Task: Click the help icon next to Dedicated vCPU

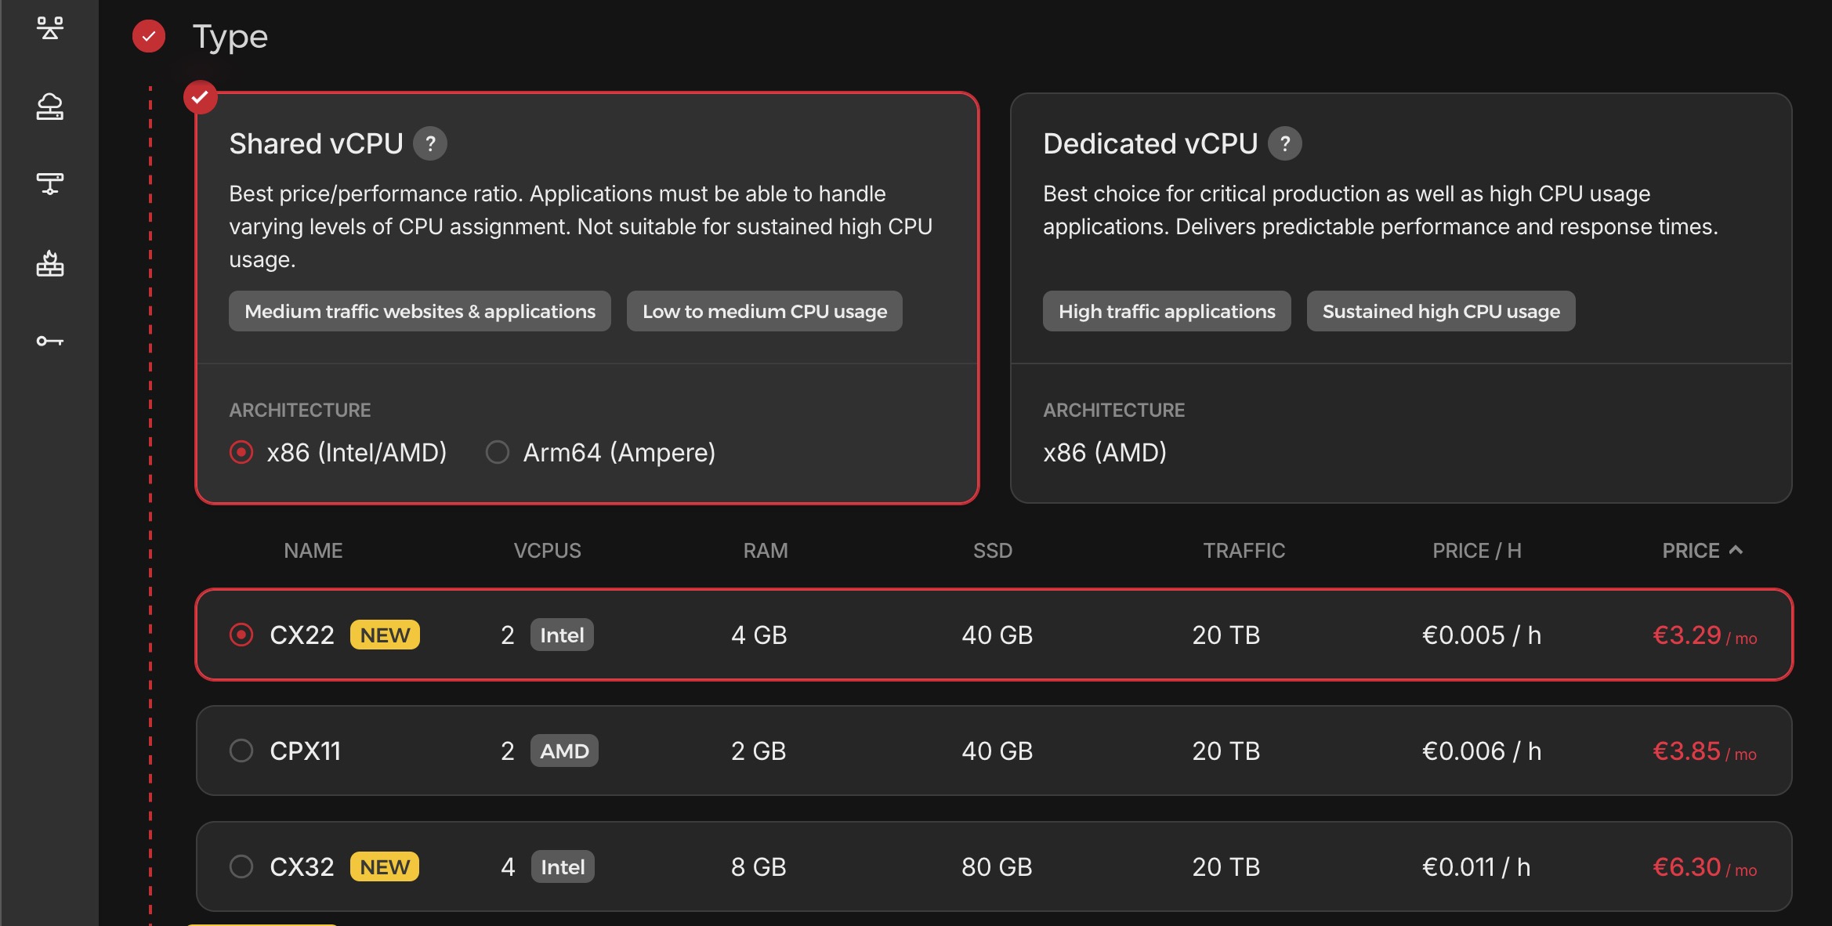Action: pos(1284,143)
